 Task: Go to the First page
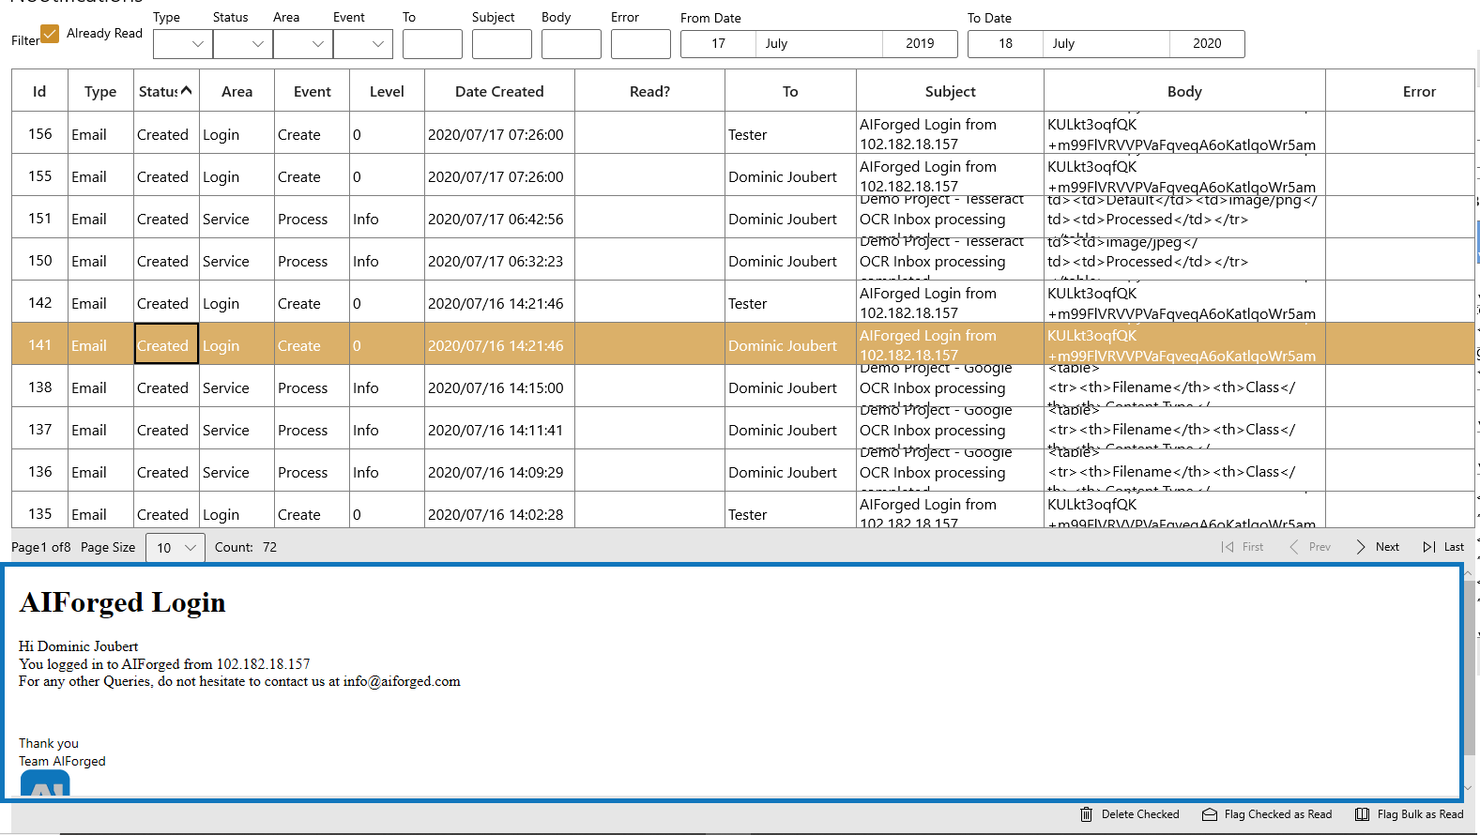coord(1243,547)
